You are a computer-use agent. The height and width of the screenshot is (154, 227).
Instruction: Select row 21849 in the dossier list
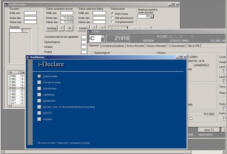17,76
